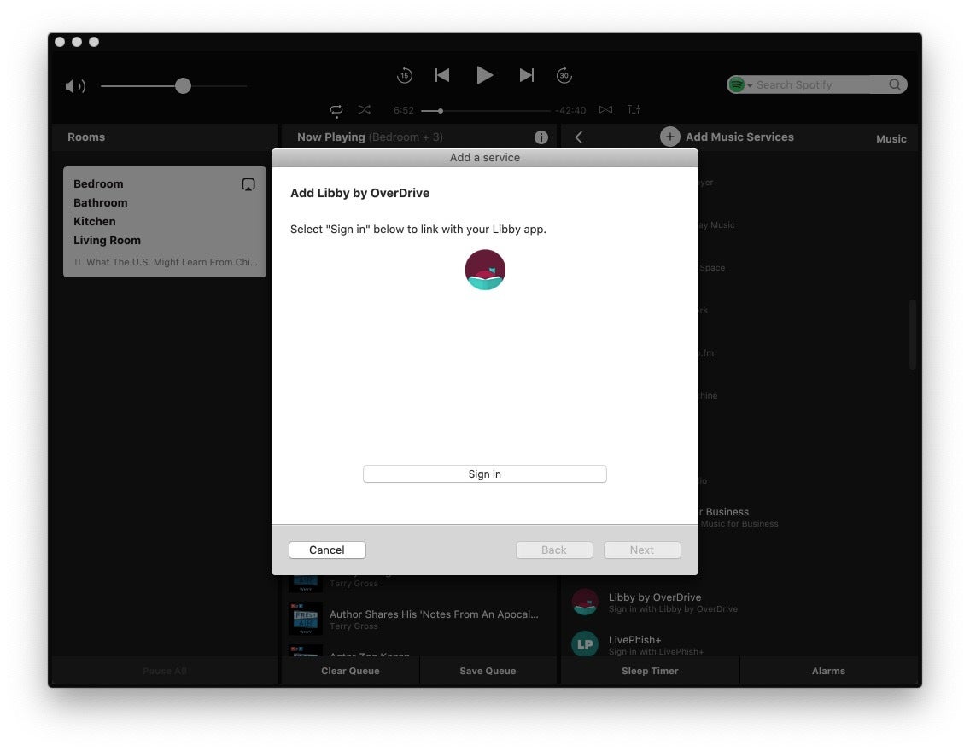Toggle repeat mode
This screenshot has height=751, width=970.
(336, 110)
